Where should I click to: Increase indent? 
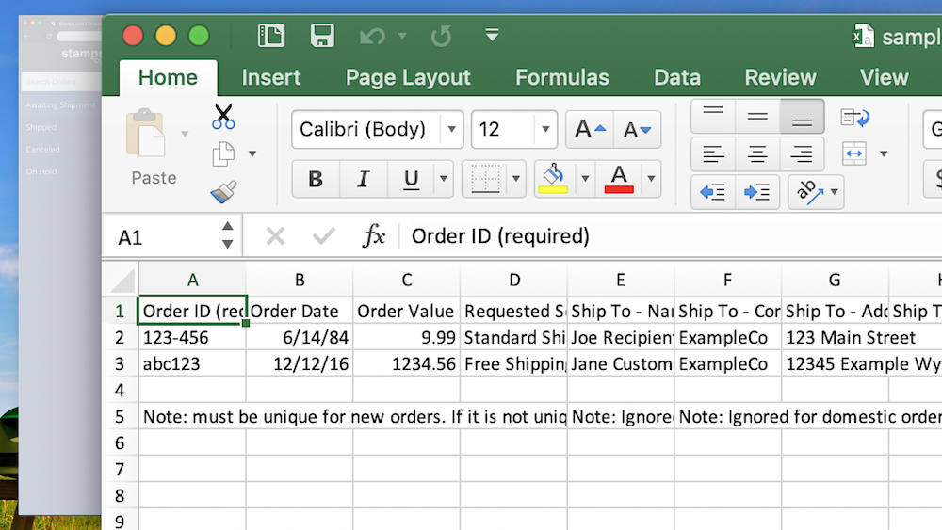(x=757, y=192)
